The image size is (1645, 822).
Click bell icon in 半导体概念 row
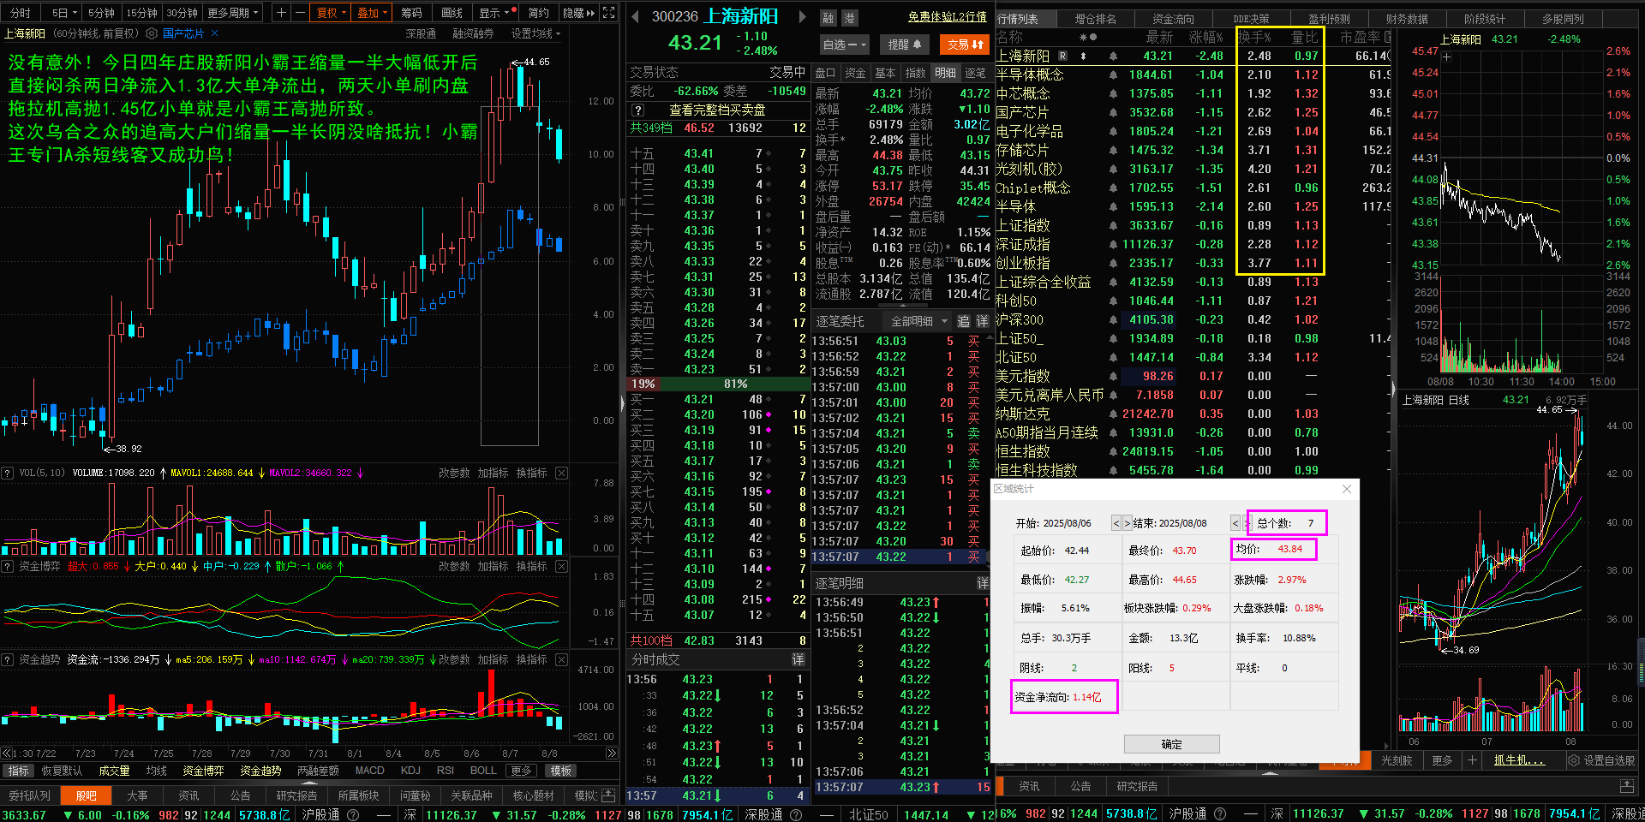pos(1113,74)
